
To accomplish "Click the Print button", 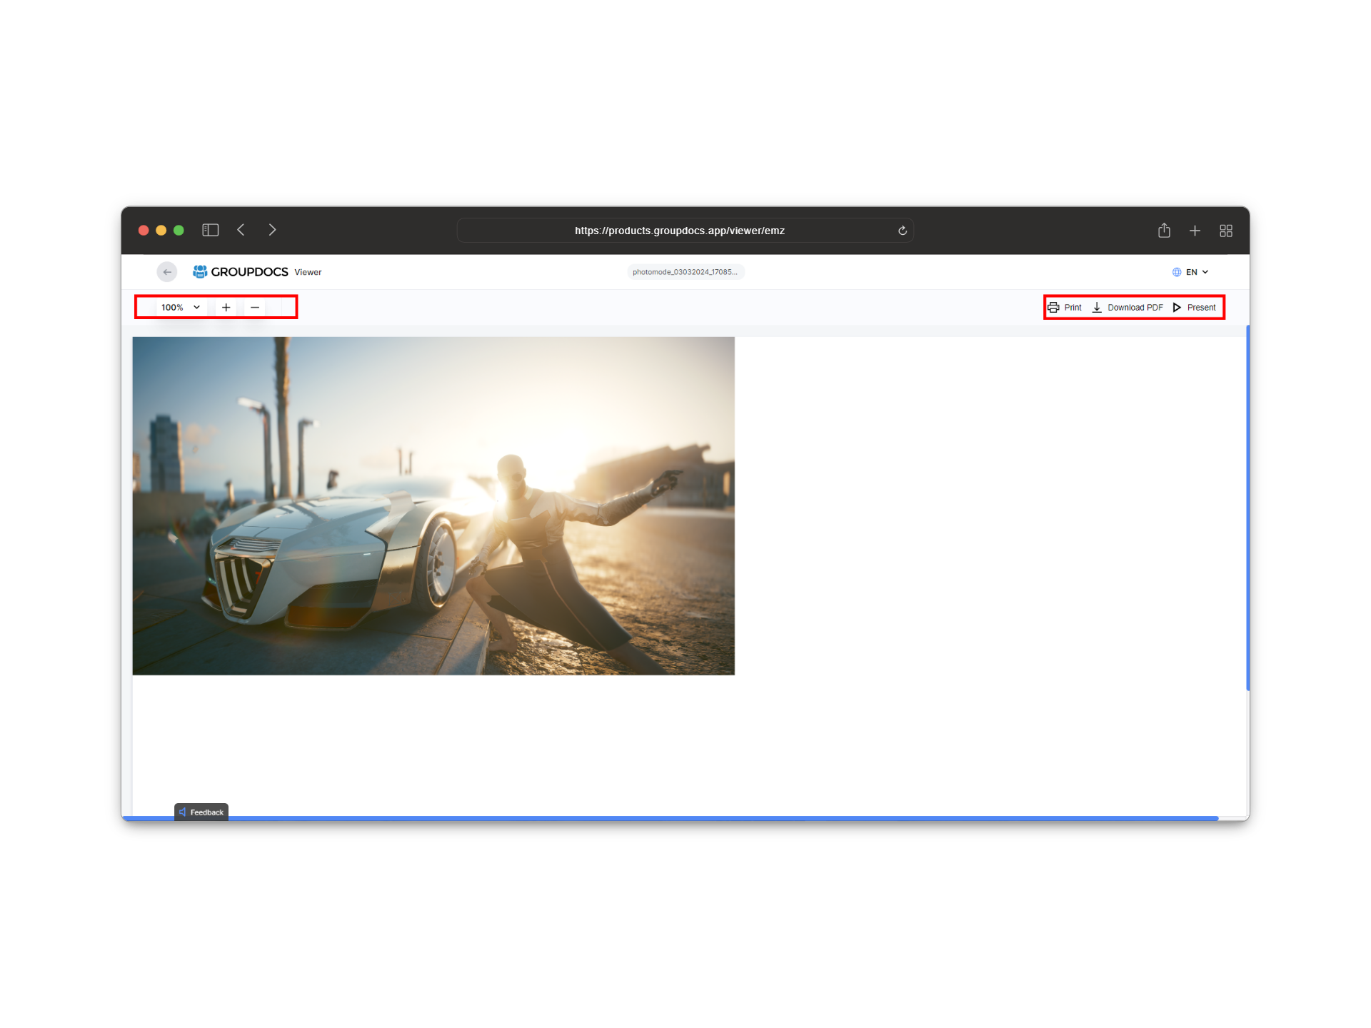I will (1065, 308).
